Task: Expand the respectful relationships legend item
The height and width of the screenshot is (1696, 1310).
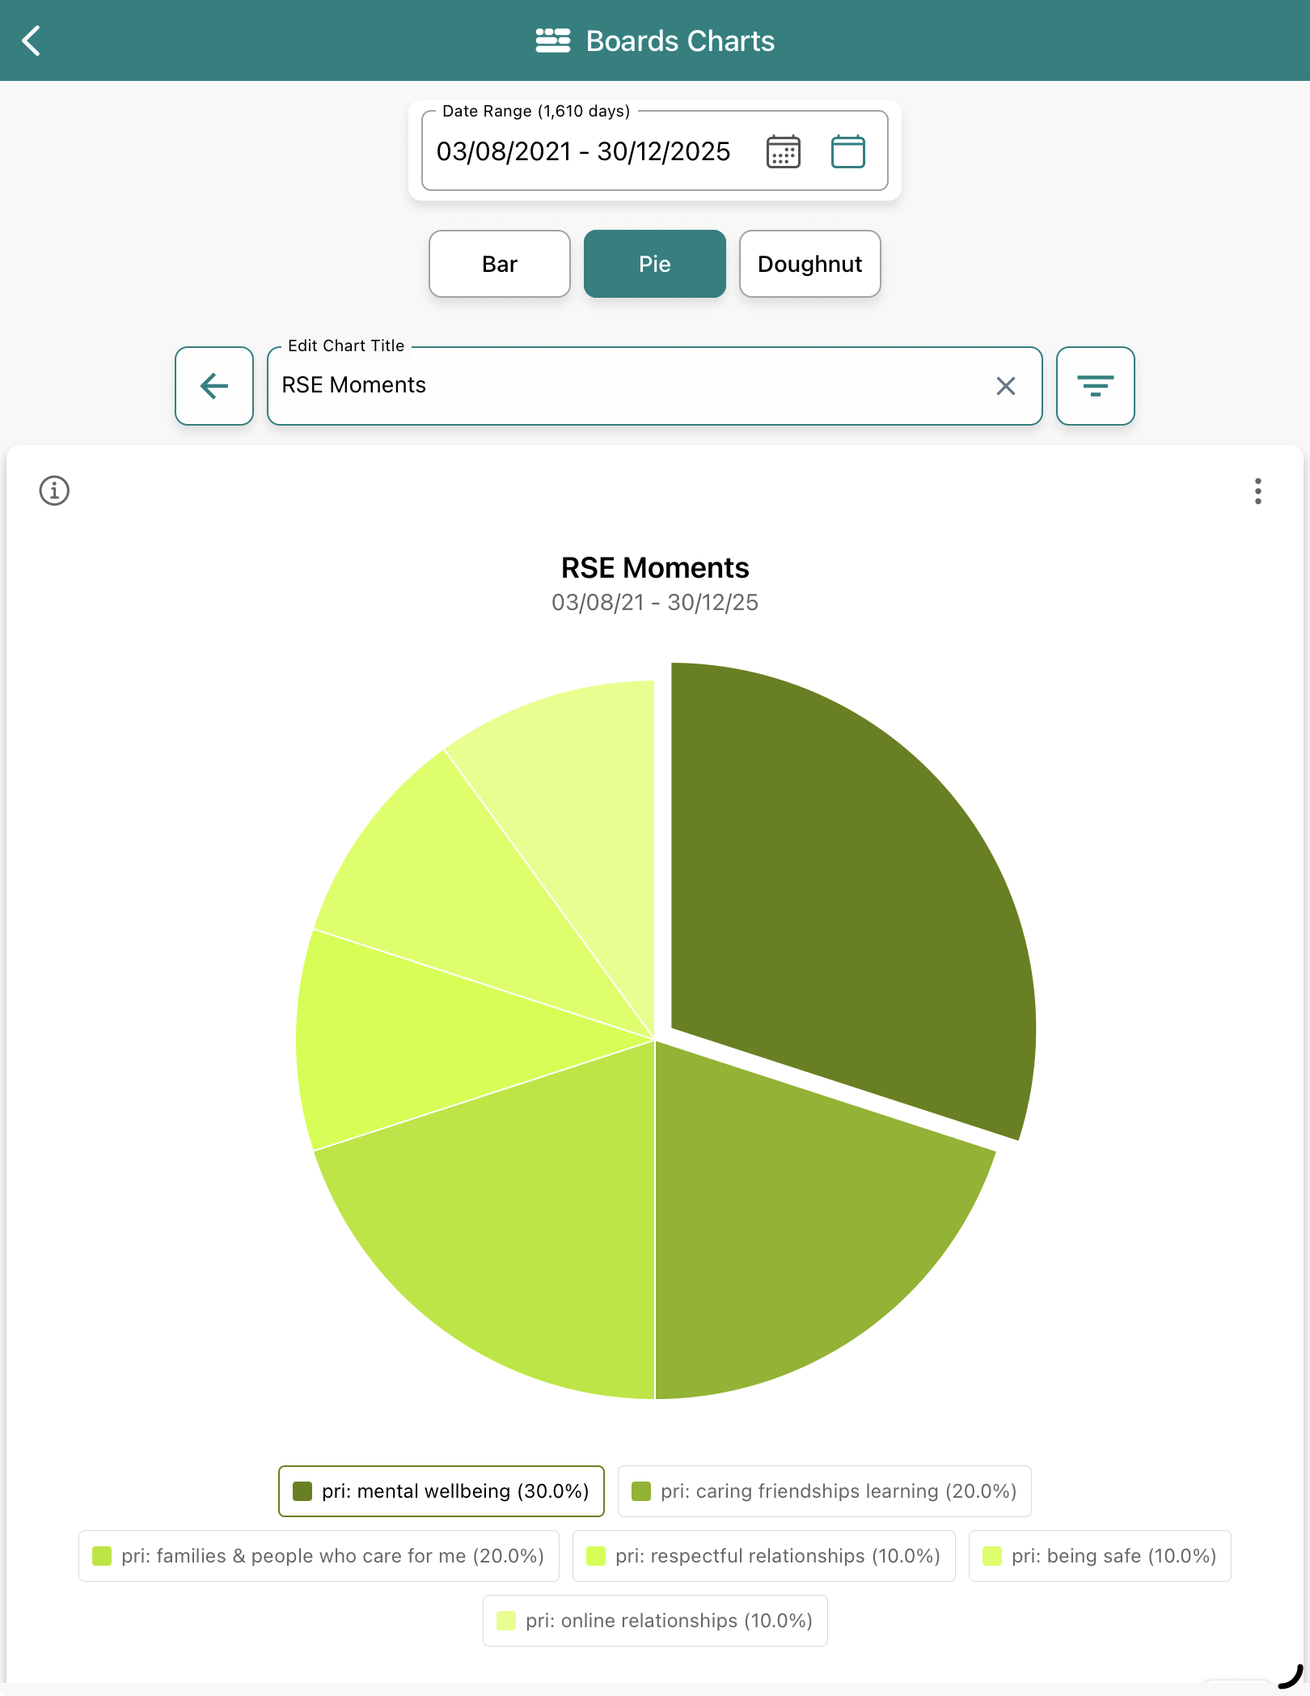Action: coord(763,1556)
